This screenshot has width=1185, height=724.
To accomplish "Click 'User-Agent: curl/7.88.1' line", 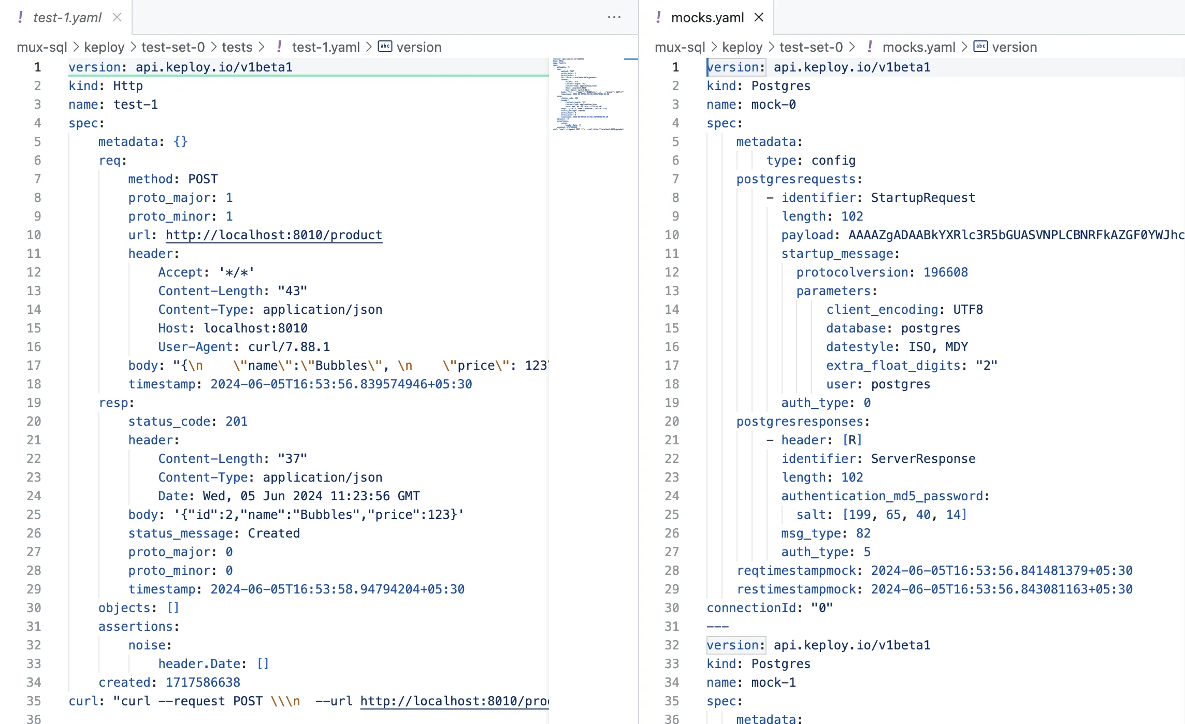I will 244,347.
